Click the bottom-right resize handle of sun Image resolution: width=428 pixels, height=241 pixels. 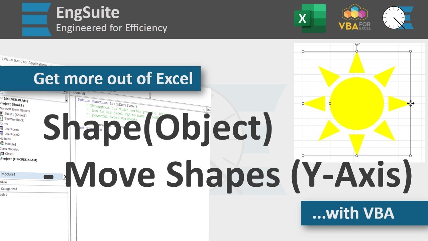pos(410,156)
